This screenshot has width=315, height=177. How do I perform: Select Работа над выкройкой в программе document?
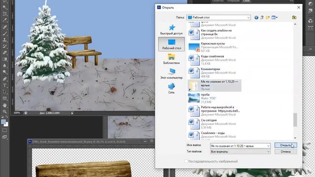click(x=215, y=111)
